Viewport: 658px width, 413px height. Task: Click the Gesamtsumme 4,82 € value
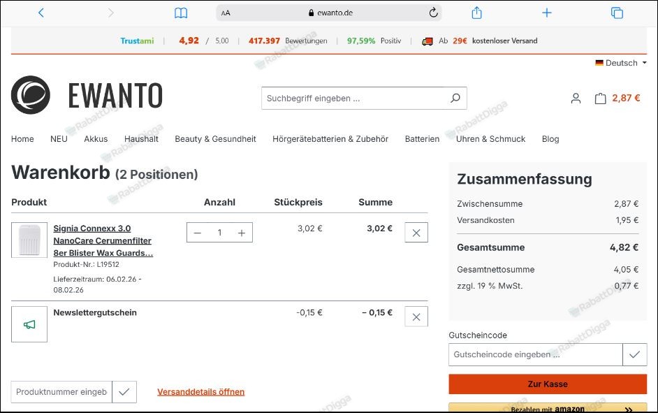[624, 247]
